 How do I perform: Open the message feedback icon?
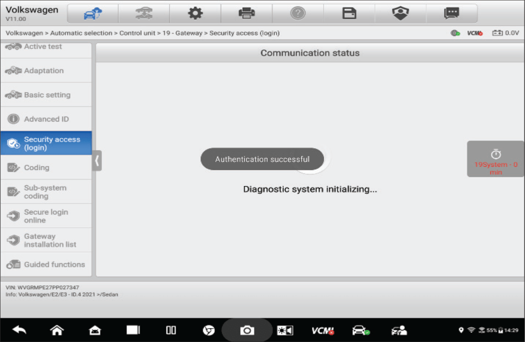pos(451,13)
